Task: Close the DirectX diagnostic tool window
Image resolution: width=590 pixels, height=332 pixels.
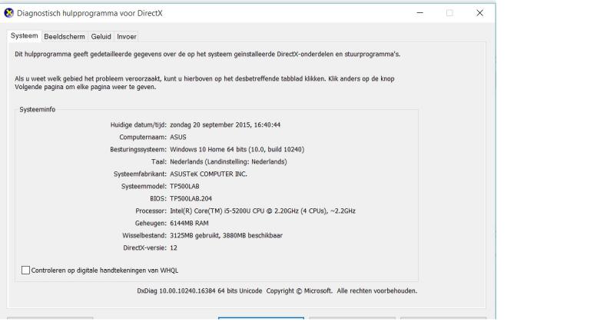Action: (x=479, y=13)
